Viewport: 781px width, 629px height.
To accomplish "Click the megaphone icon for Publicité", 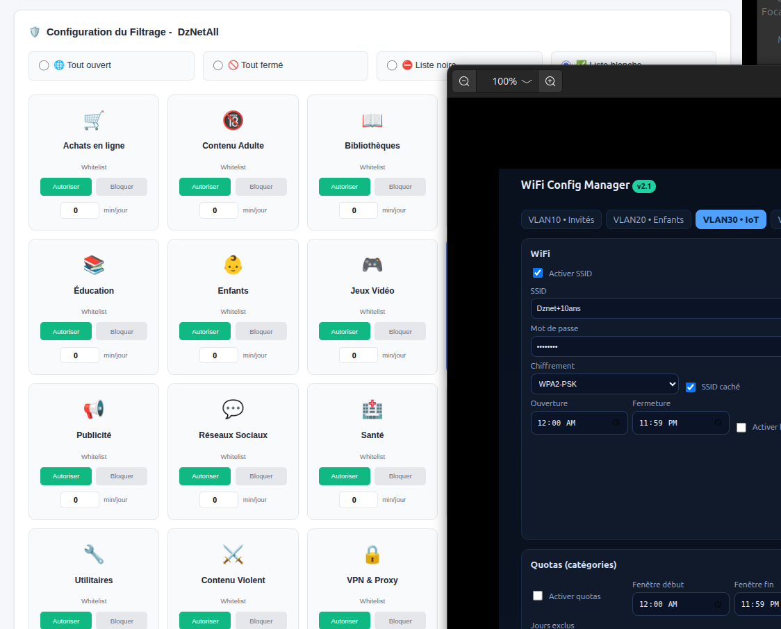I will [x=94, y=410].
